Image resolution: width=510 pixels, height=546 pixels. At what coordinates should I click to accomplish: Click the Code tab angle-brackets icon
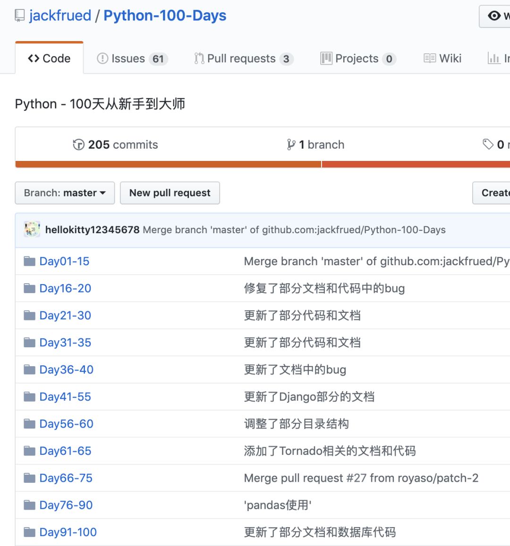(x=34, y=59)
